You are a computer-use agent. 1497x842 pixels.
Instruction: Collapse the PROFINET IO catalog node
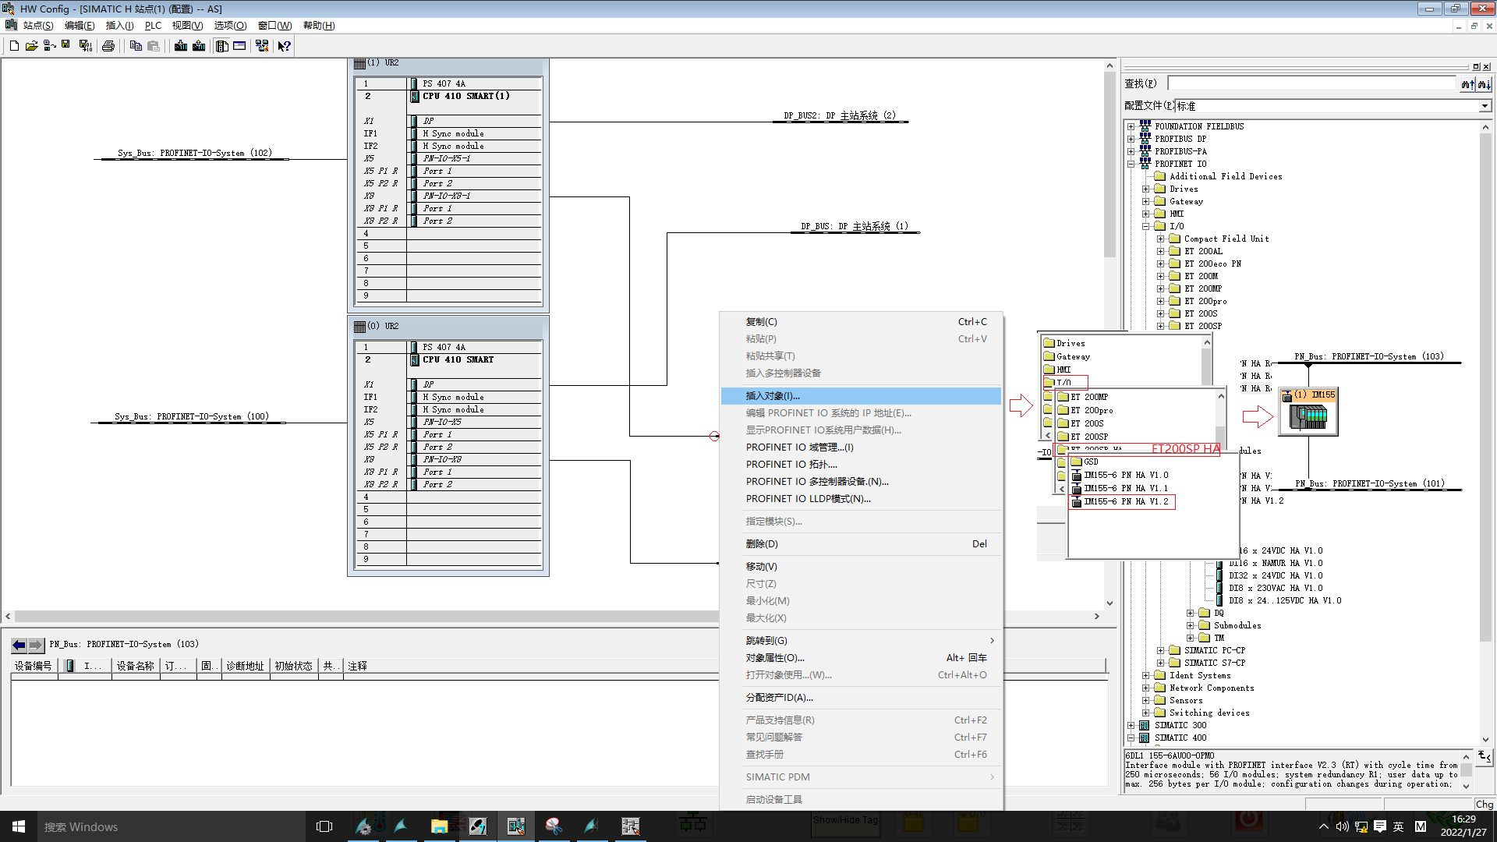(x=1131, y=164)
